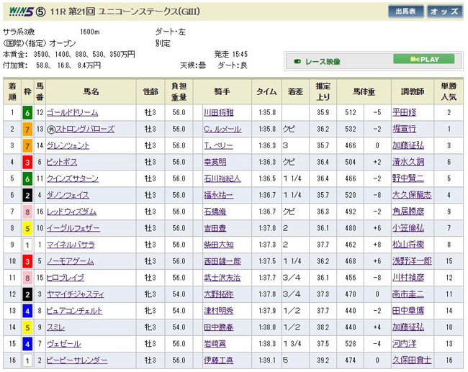Screen dimensions: 468x372
Task: Click the black frame 2 badge for ダノンフェイス
Action: click(27, 195)
